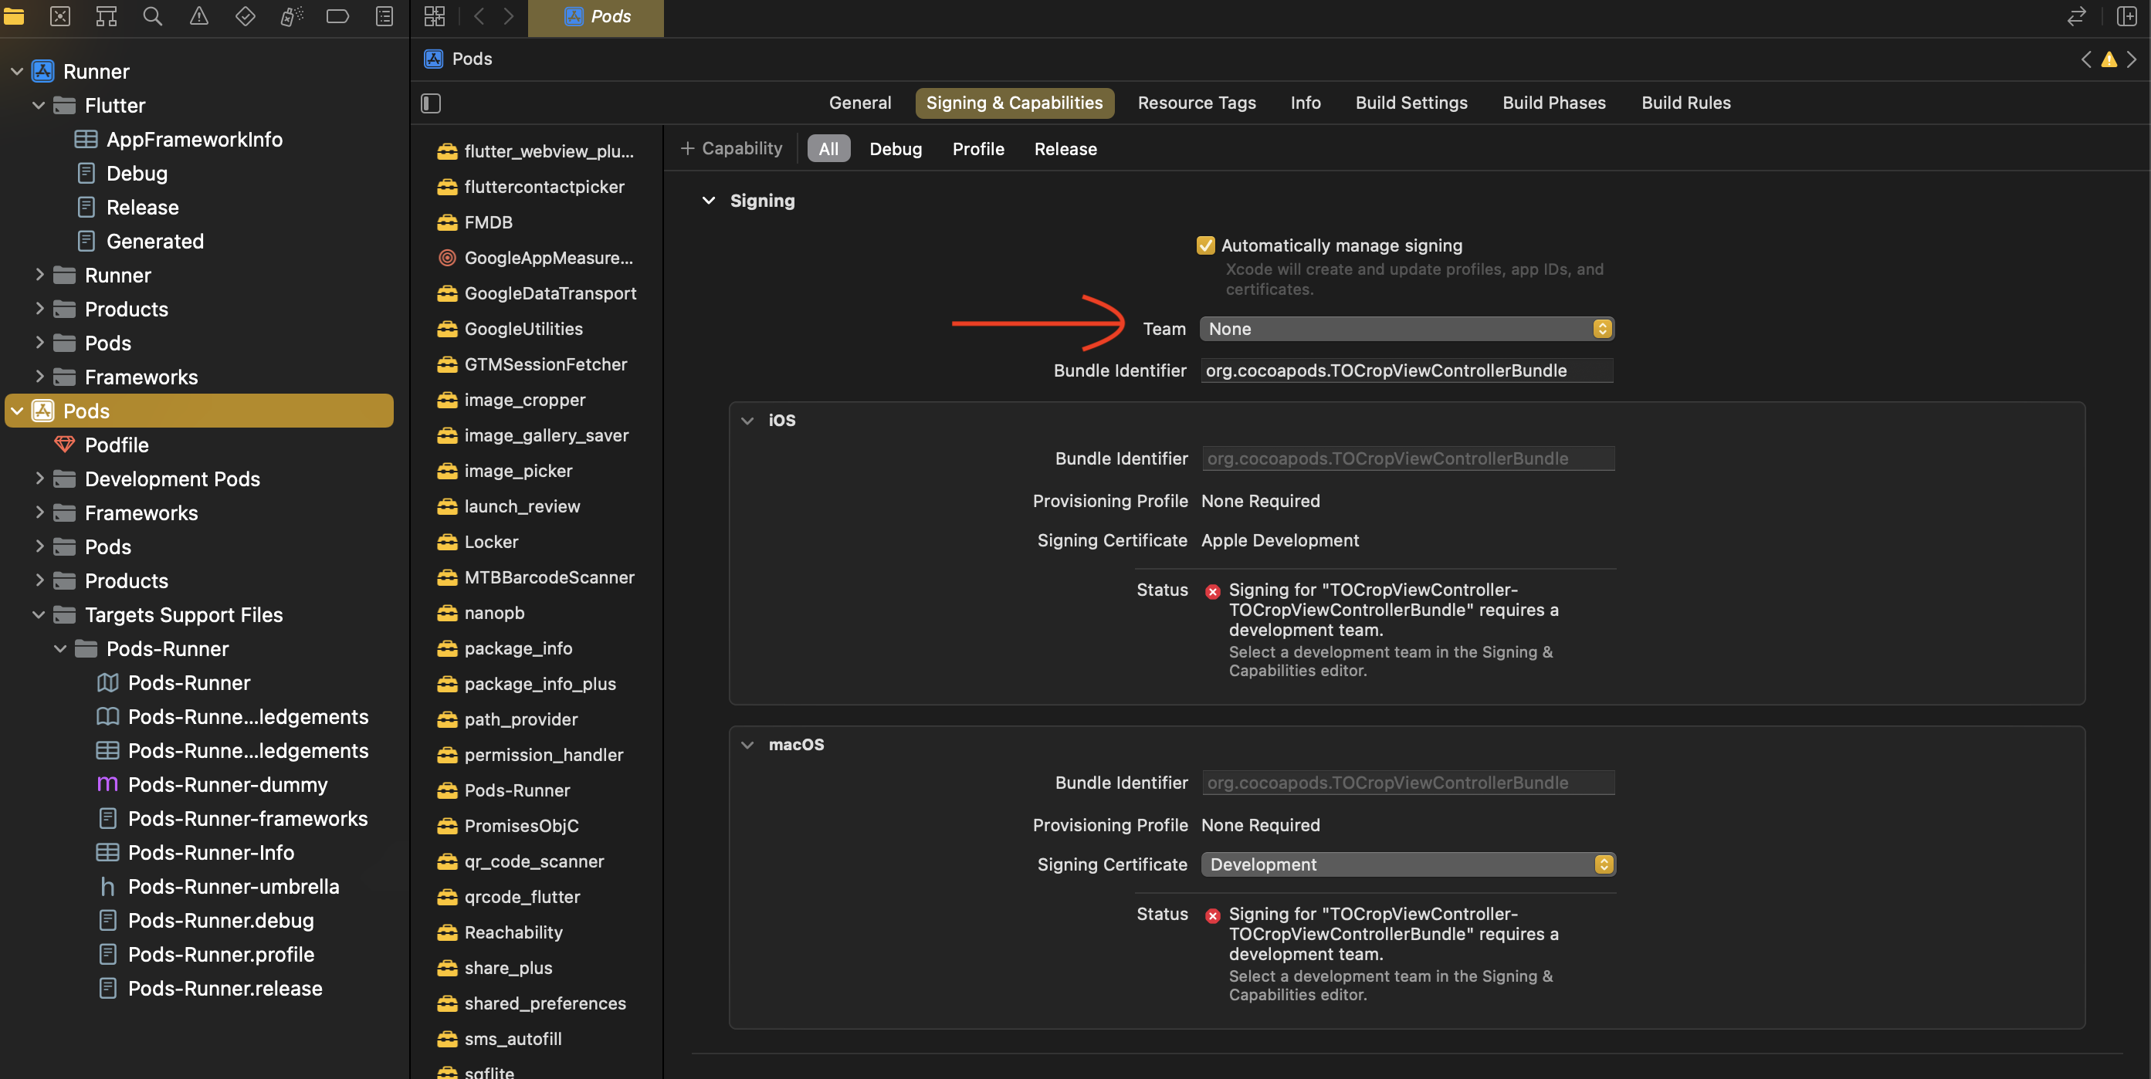Screen dimensions: 2151x1079
Task: Filter configurations to Debug
Action: [x=895, y=148]
